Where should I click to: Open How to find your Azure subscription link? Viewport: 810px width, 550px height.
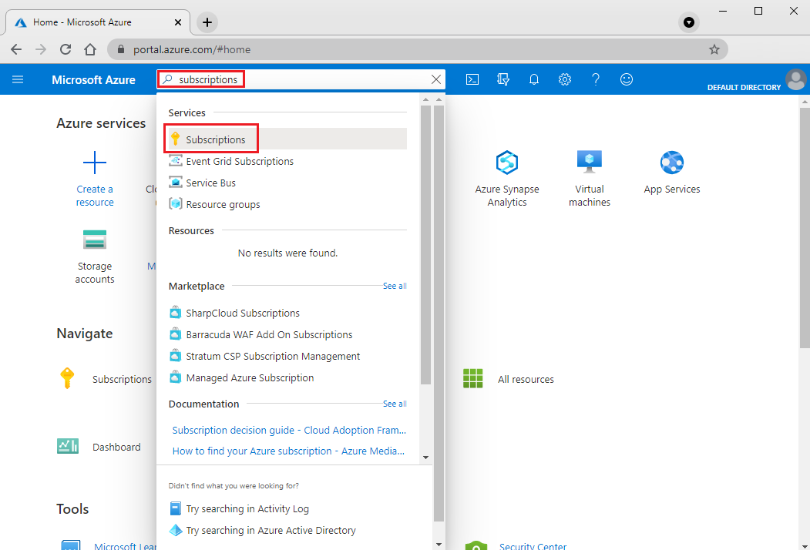(288, 451)
